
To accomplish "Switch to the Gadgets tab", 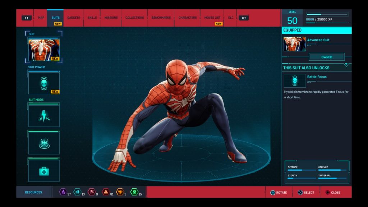I will 73,18.
